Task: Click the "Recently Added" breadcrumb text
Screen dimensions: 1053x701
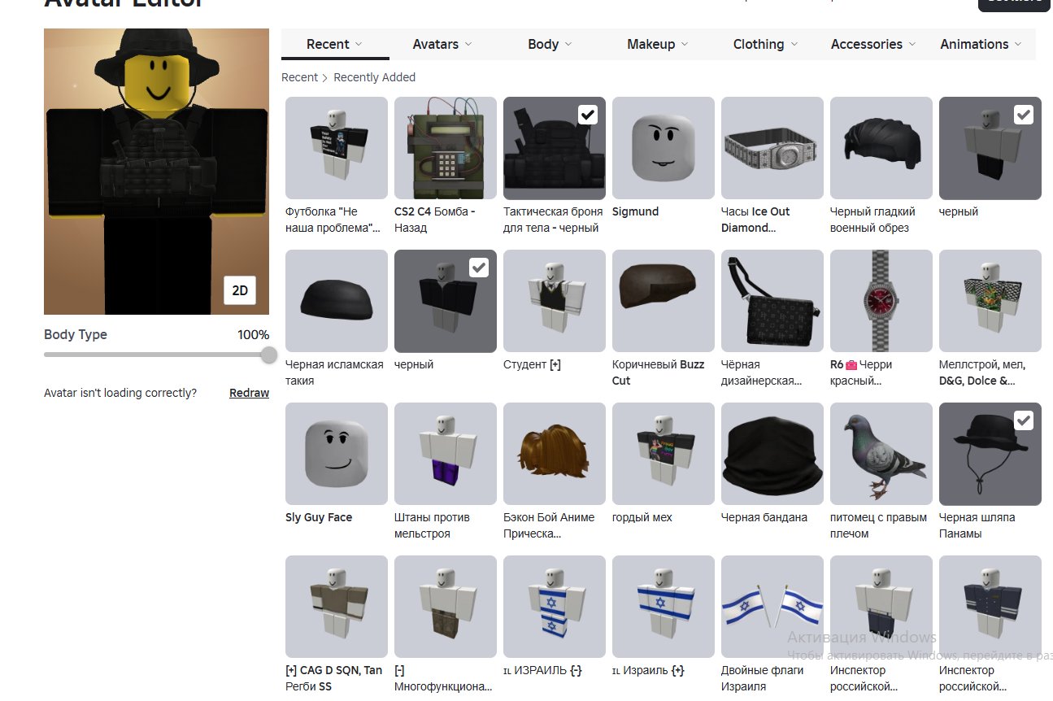Action: [x=374, y=77]
